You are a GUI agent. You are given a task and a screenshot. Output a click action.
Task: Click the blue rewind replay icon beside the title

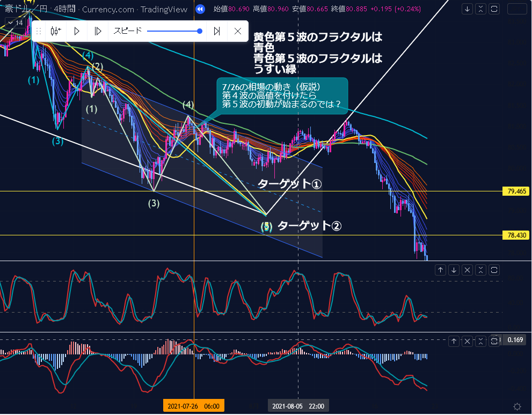point(200,9)
